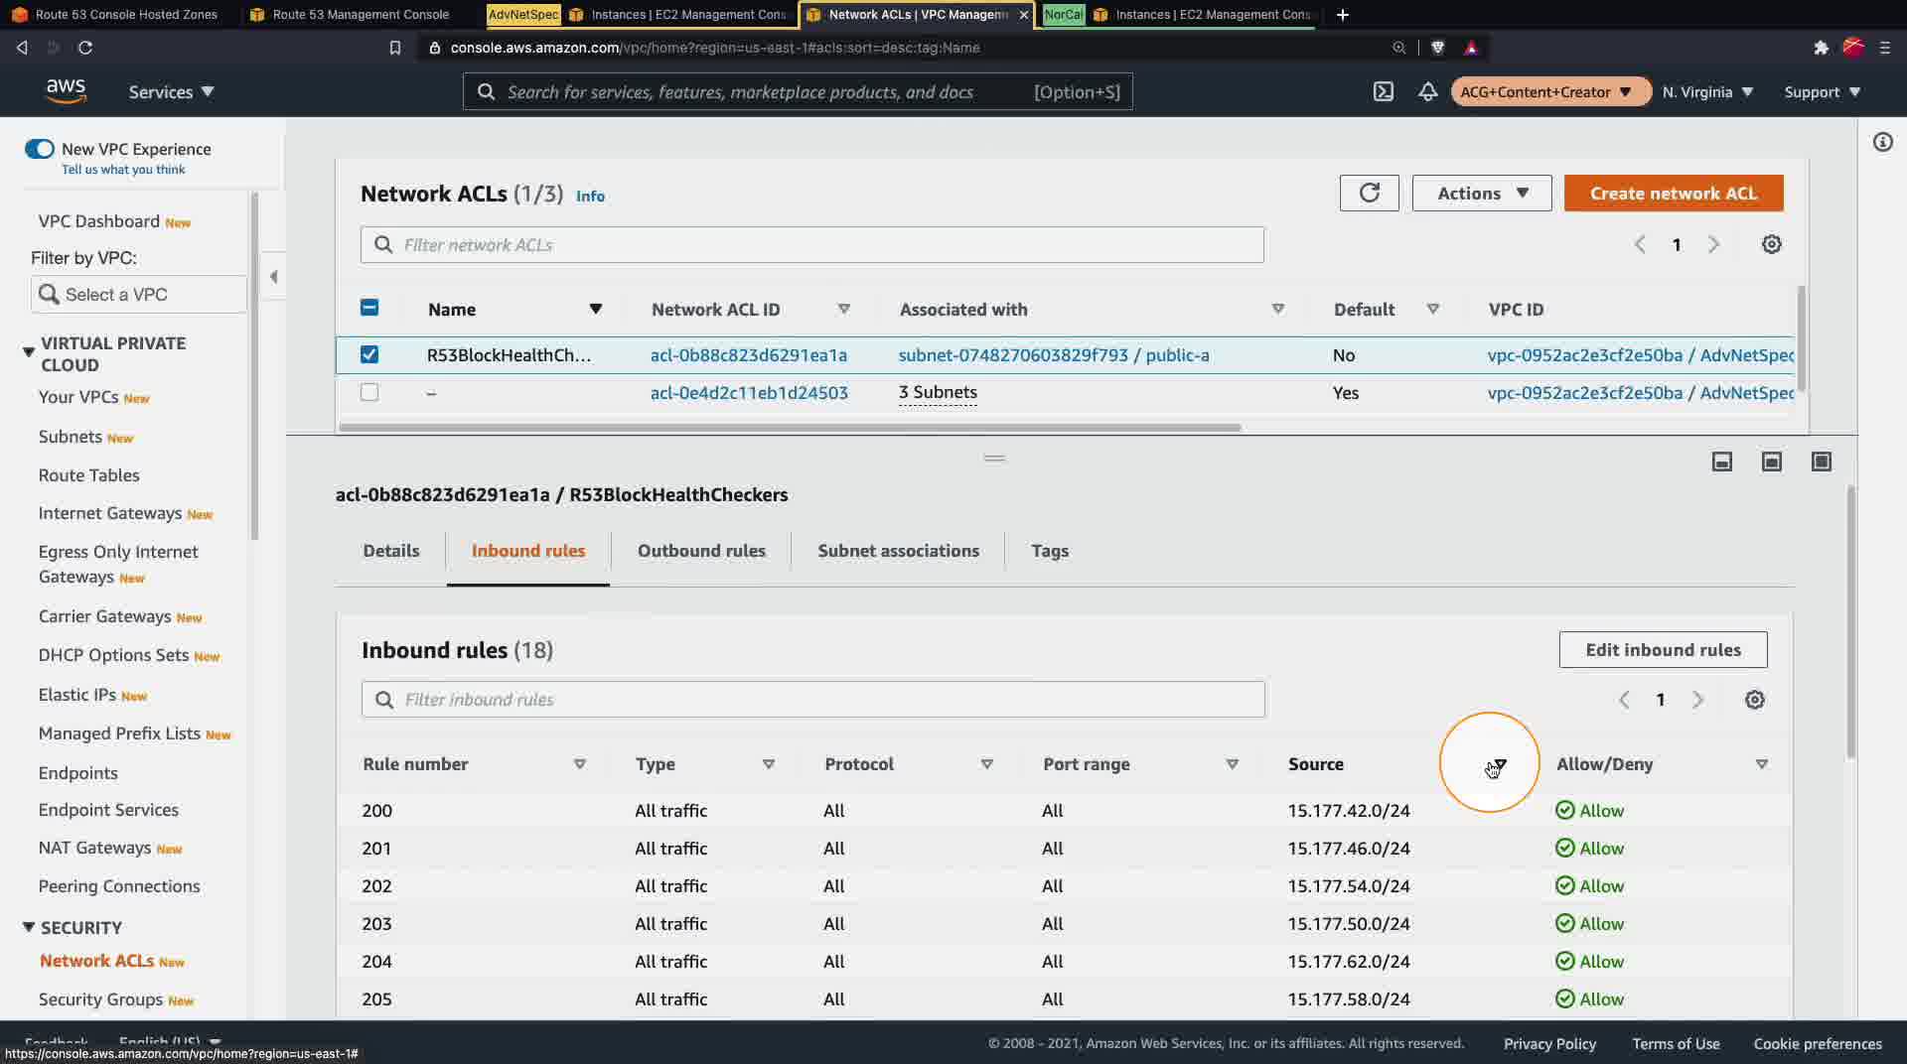Open the Brave shields icon
The height and width of the screenshot is (1064, 1907).
tap(1437, 48)
